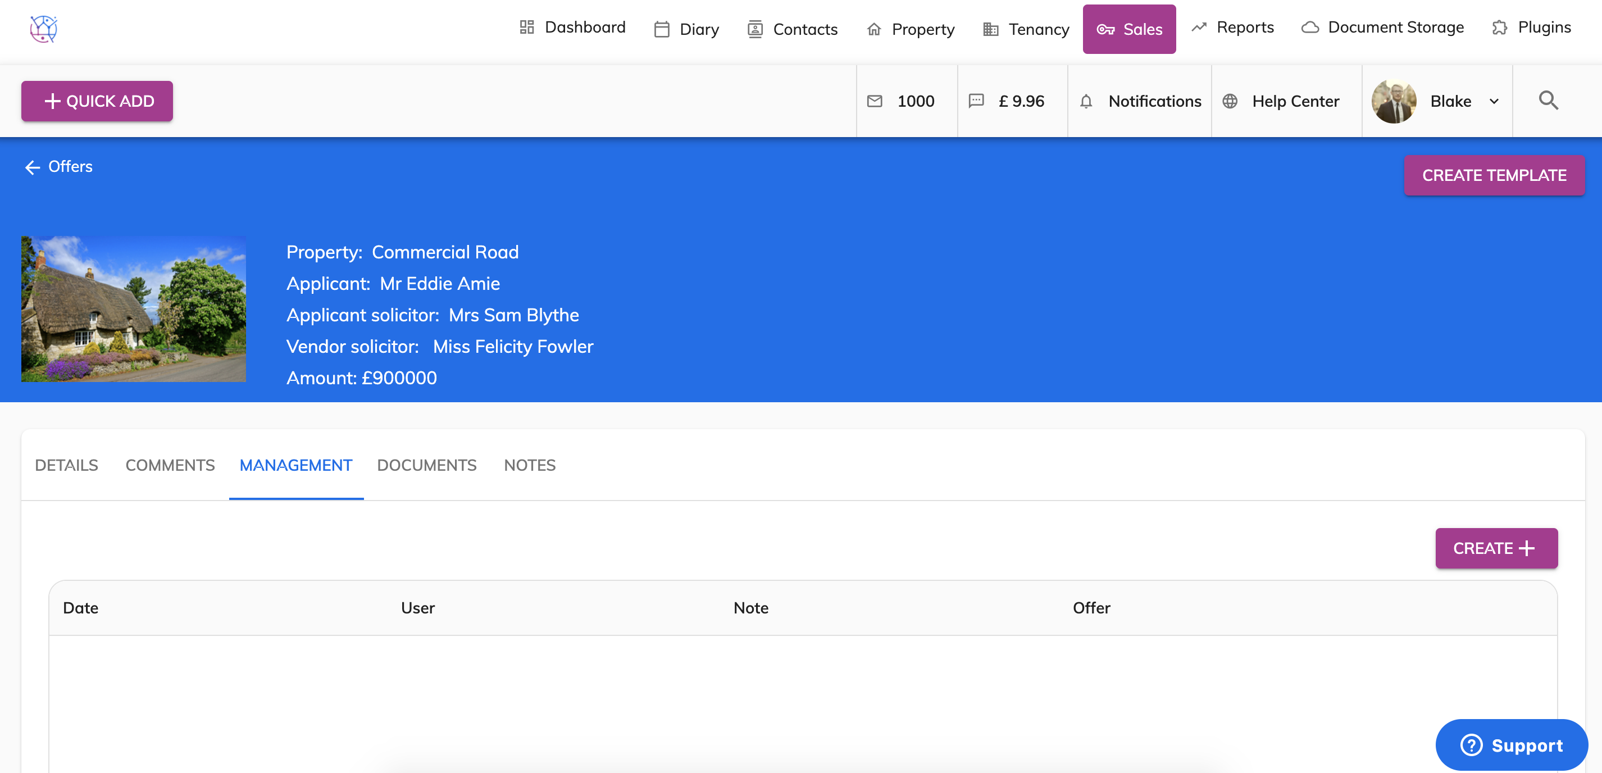Expand the Blake user dropdown chevron
Viewport: 1602px width, 773px height.
tap(1494, 101)
